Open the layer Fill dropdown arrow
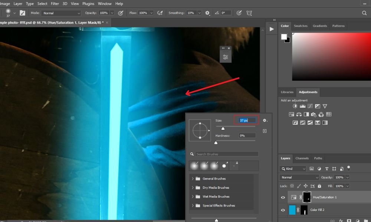This screenshot has width=371, height=222. [x=348, y=186]
